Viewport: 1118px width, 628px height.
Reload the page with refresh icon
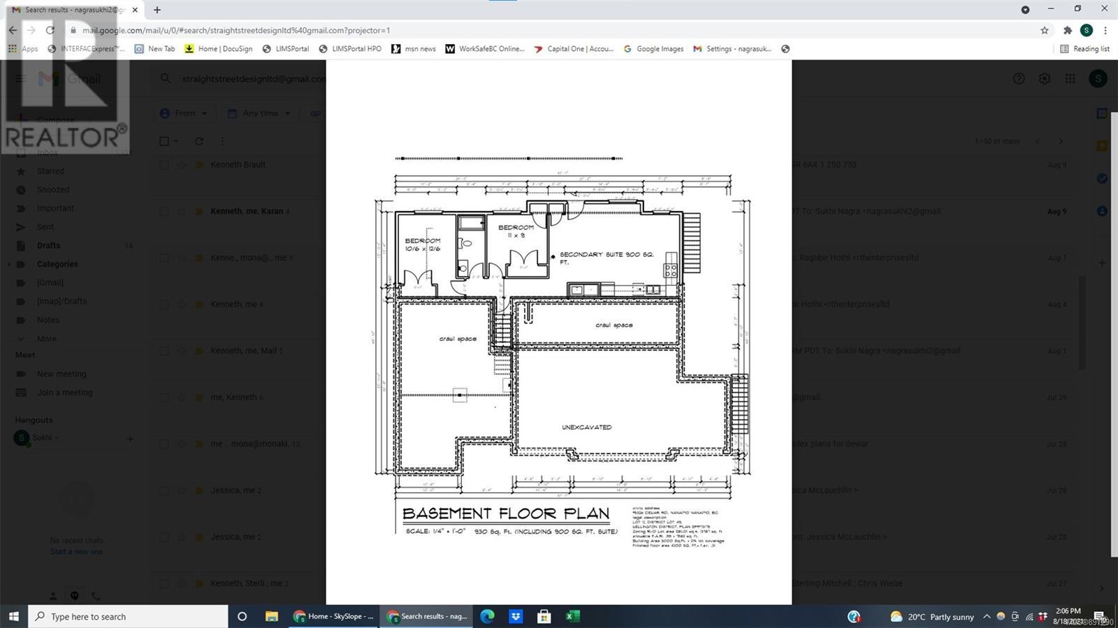(x=50, y=30)
